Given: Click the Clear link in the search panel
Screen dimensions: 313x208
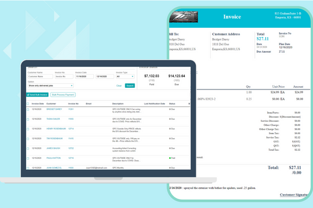Looking at the screenshot, I should point(119,86).
